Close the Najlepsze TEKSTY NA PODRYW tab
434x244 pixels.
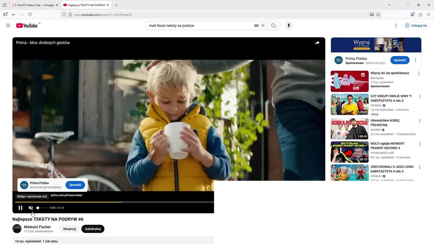tap(108, 5)
